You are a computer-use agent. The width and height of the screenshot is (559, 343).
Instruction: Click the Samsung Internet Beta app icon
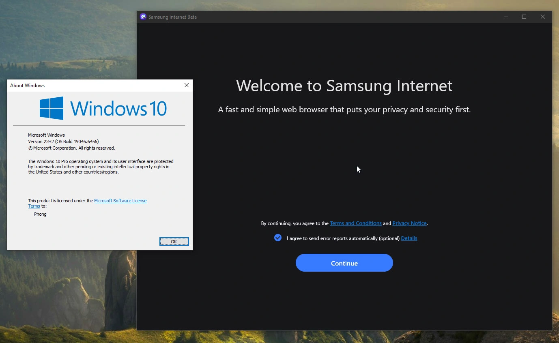pyautogui.click(x=143, y=17)
